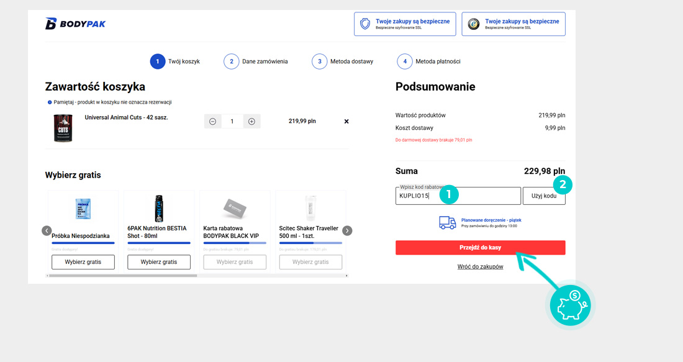The image size is (683, 362).
Task: Click the total 229,98 pln
Action: 545,171
